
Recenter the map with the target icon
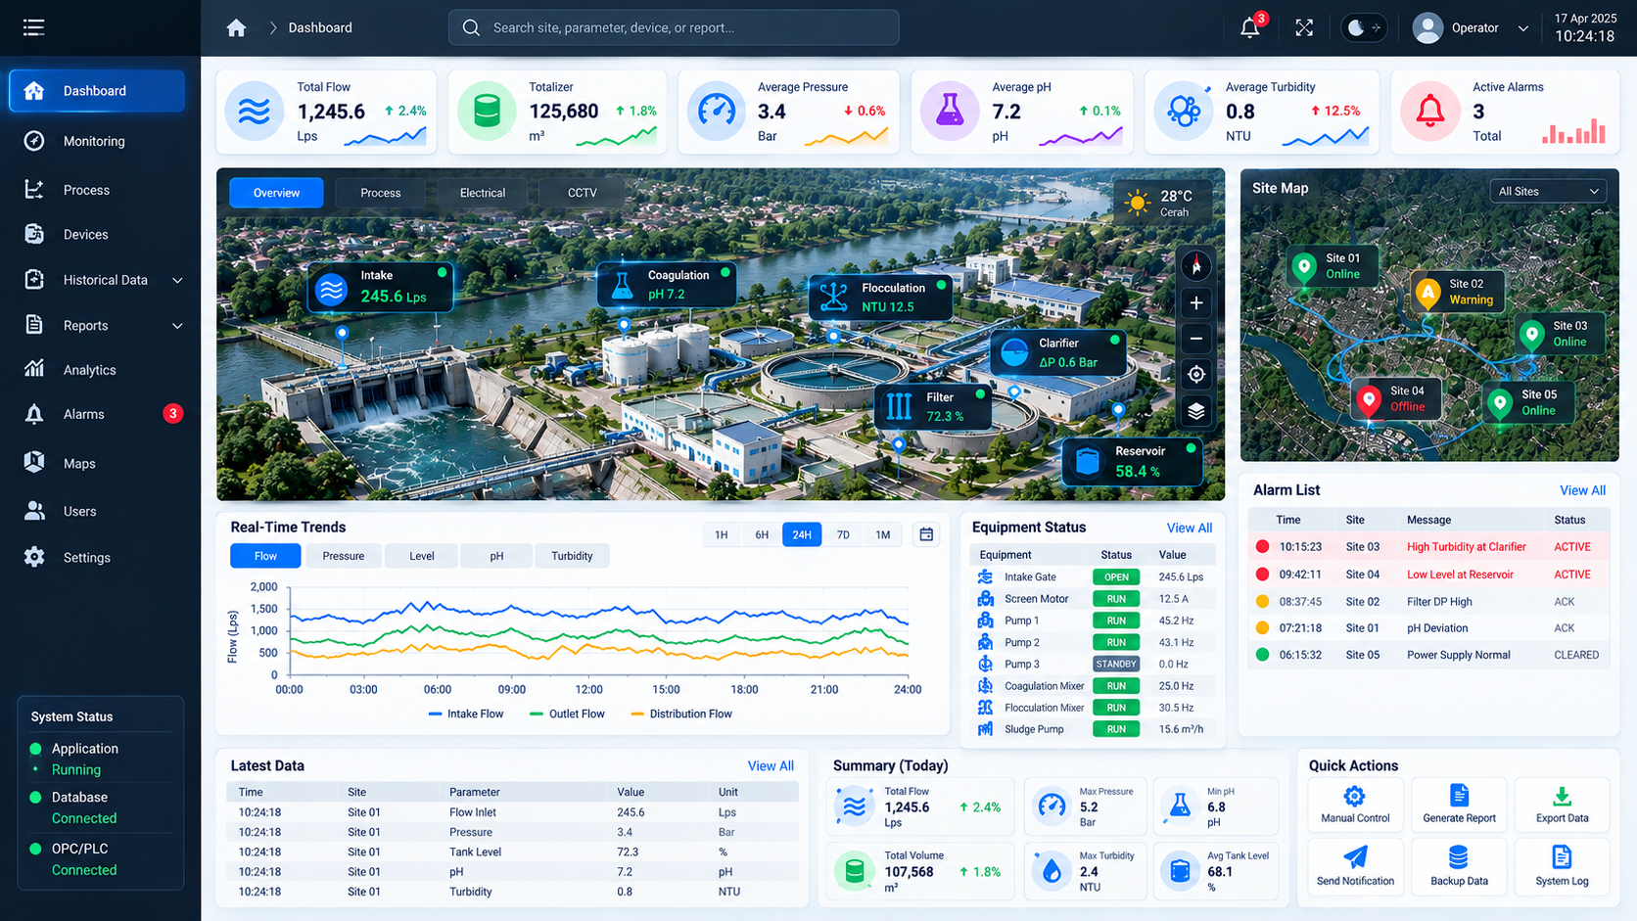click(1195, 375)
